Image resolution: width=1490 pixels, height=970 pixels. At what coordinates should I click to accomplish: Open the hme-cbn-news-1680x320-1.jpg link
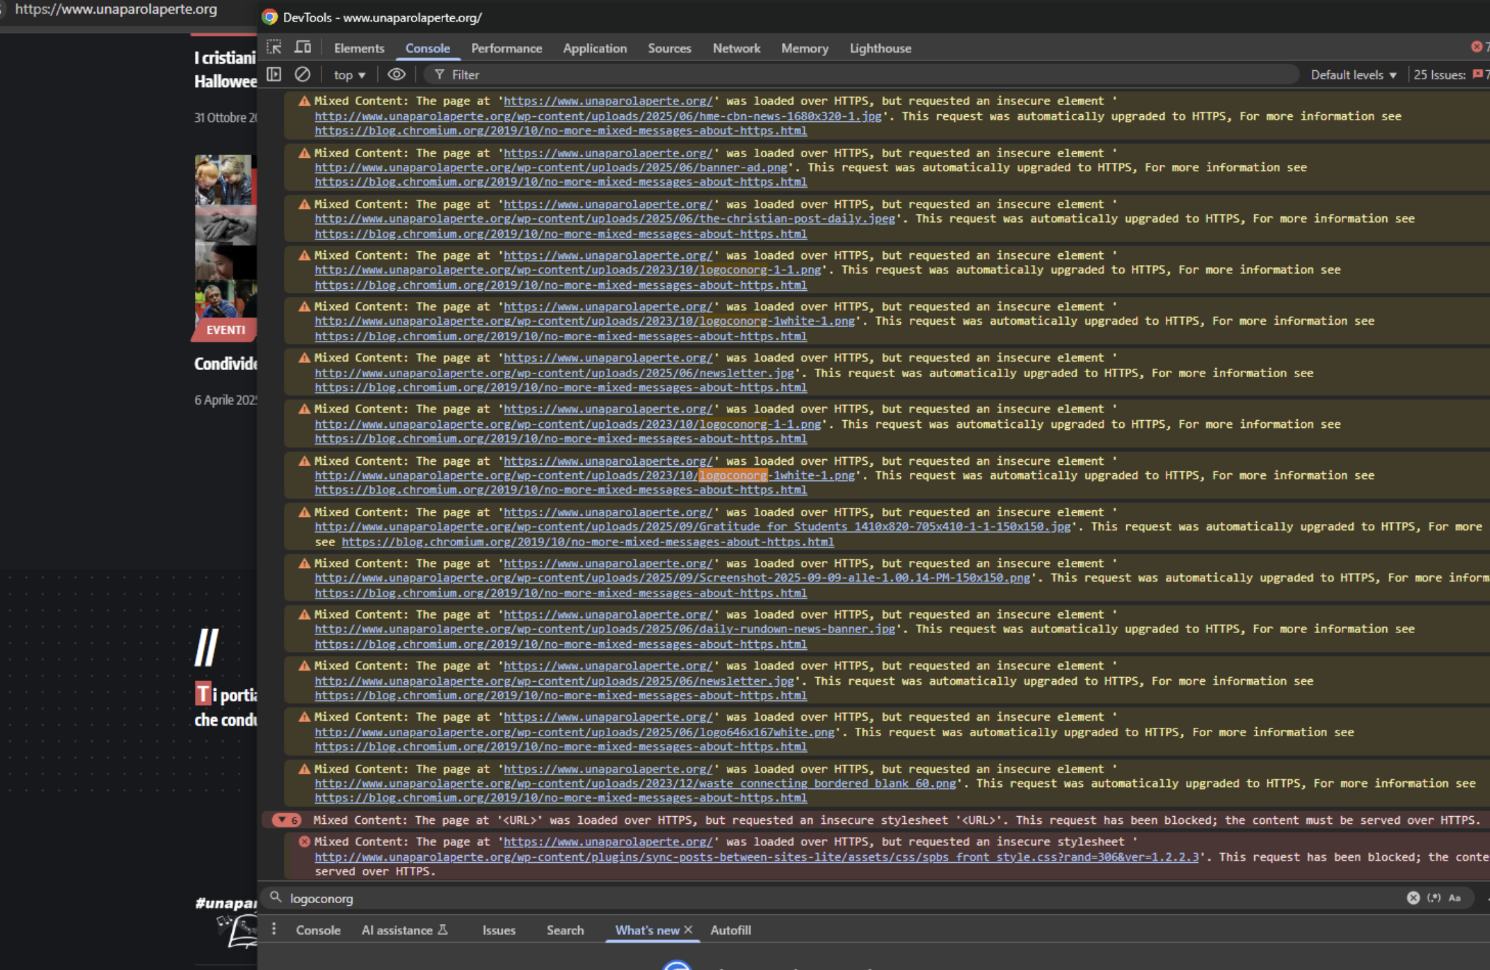coord(598,116)
